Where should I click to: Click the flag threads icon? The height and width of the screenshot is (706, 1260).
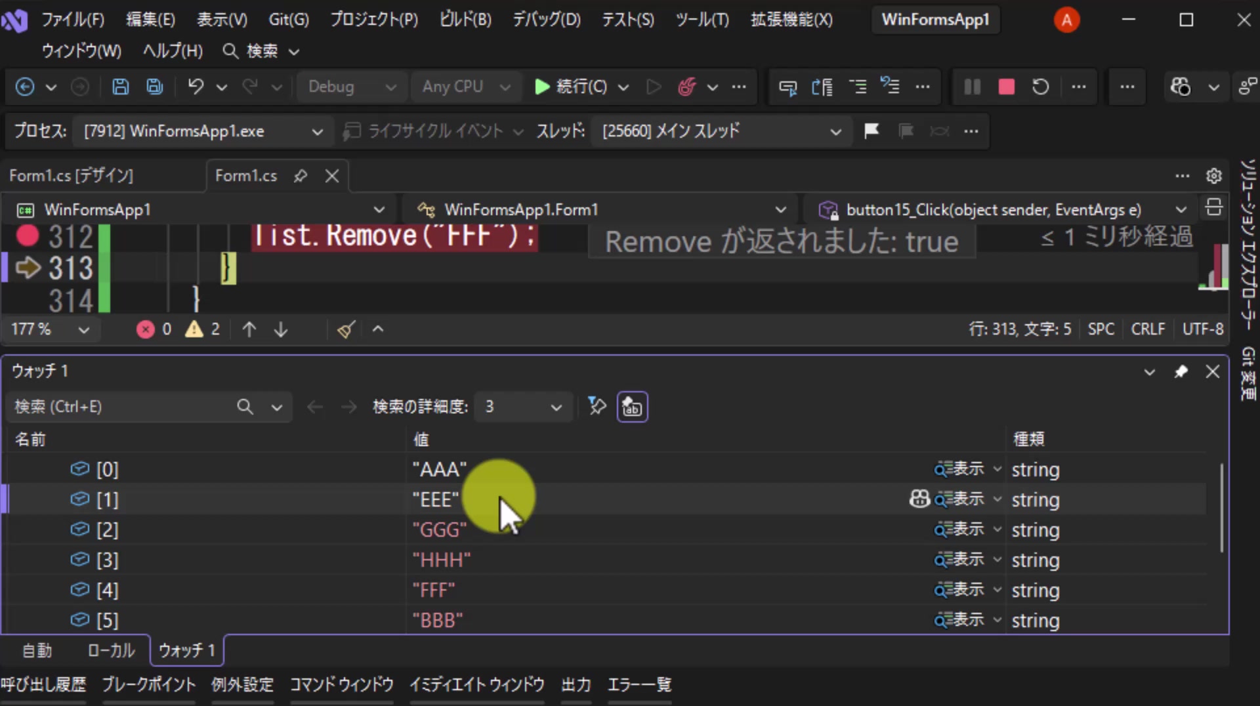[x=871, y=131]
